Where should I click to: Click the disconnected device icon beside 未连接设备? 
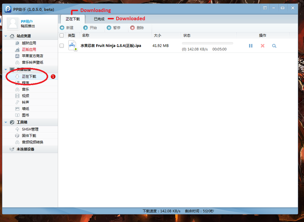pyautogui.click(x=12, y=149)
